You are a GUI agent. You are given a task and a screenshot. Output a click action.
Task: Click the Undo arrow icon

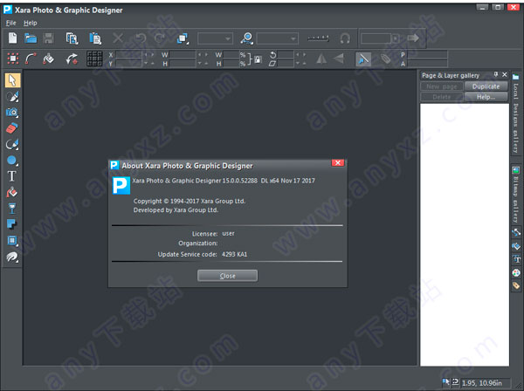tap(141, 38)
